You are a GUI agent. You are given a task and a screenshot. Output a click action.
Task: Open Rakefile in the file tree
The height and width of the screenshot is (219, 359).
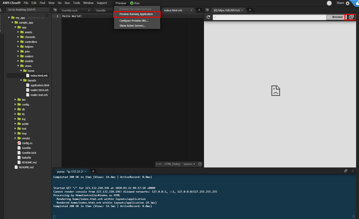(26, 158)
